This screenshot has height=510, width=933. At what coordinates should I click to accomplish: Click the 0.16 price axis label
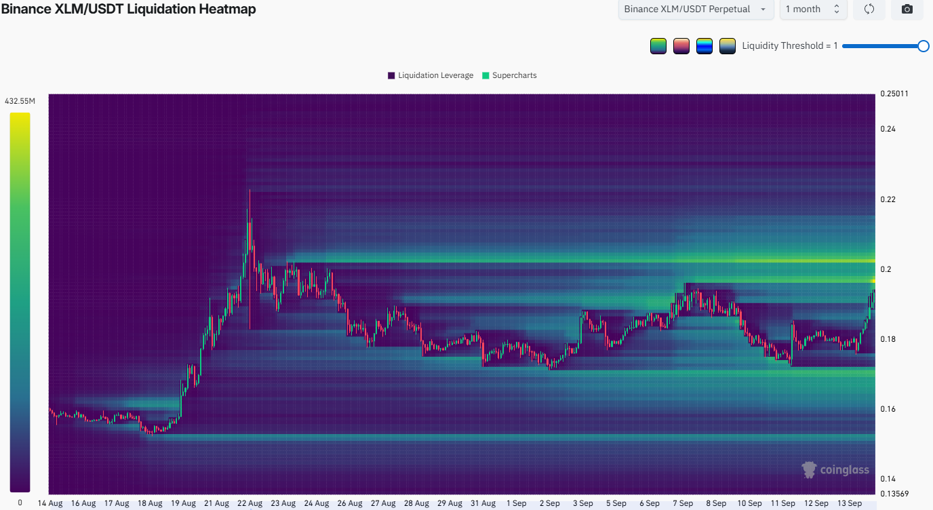tap(888, 409)
